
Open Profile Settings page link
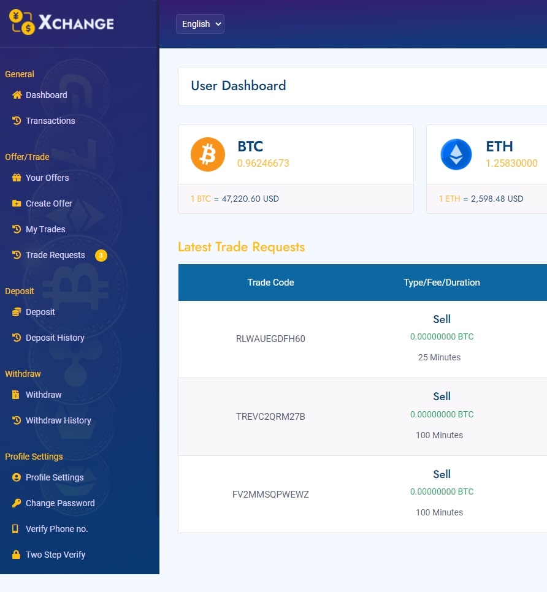pos(55,477)
